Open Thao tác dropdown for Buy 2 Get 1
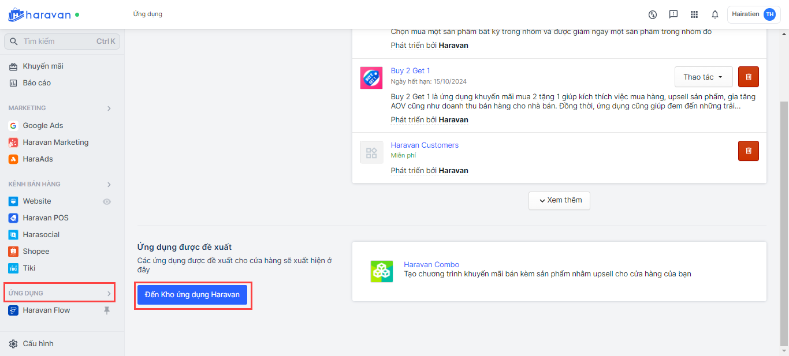789x356 pixels. [x=704, y=77]
